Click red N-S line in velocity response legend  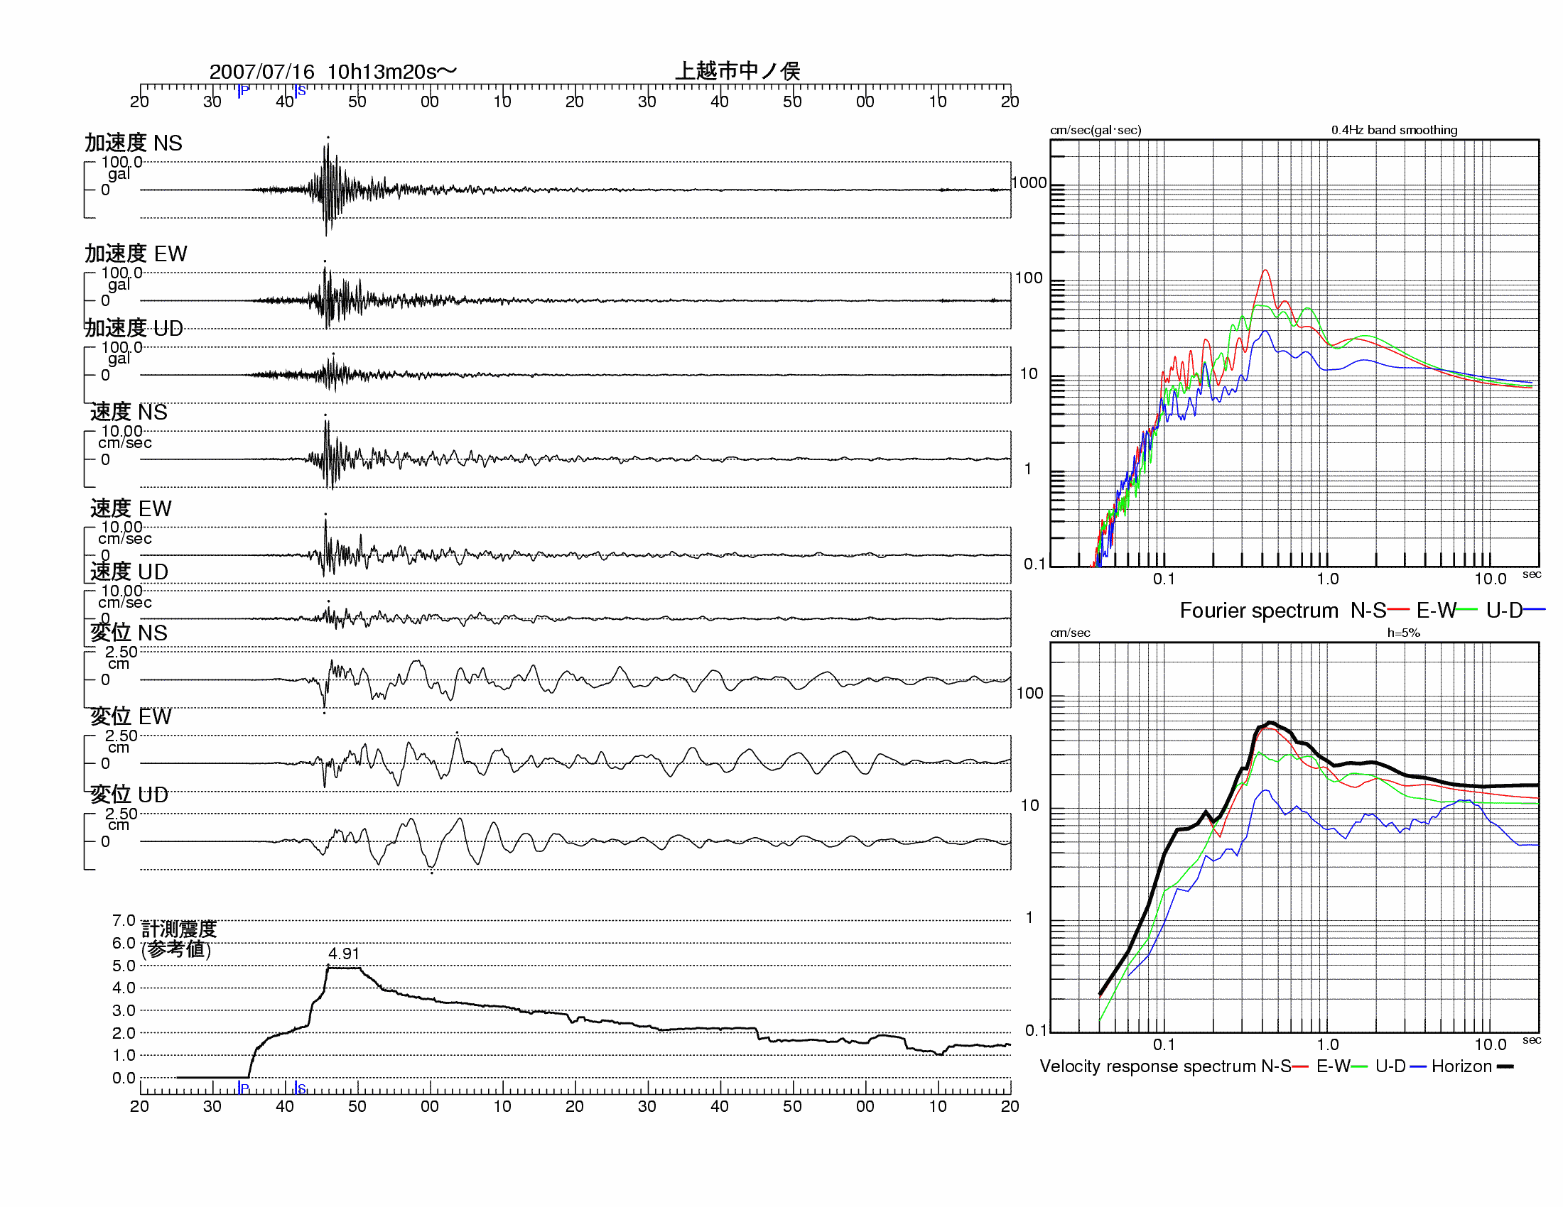tap(1300, 1066)
